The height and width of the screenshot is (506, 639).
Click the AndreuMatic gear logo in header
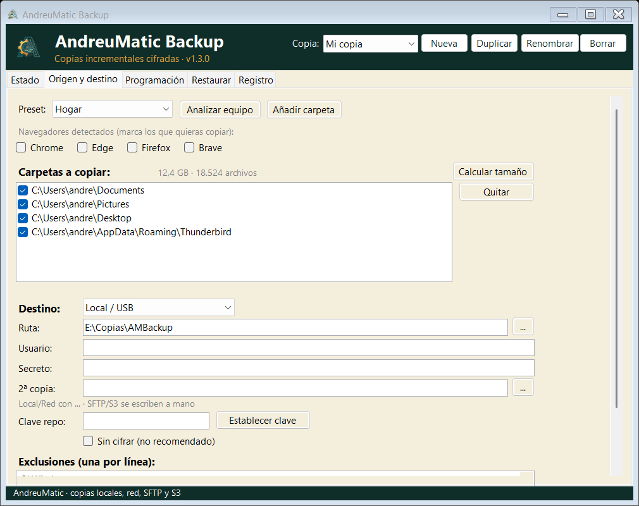point(28,47)
